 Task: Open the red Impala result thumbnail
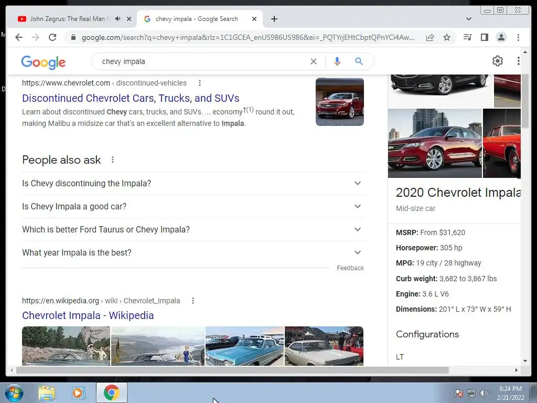339,102
